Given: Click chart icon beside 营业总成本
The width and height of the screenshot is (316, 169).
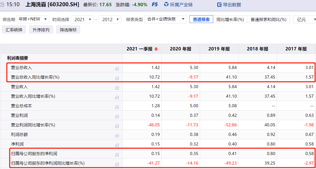Looking at the screenshot, I should coord(117,106).
